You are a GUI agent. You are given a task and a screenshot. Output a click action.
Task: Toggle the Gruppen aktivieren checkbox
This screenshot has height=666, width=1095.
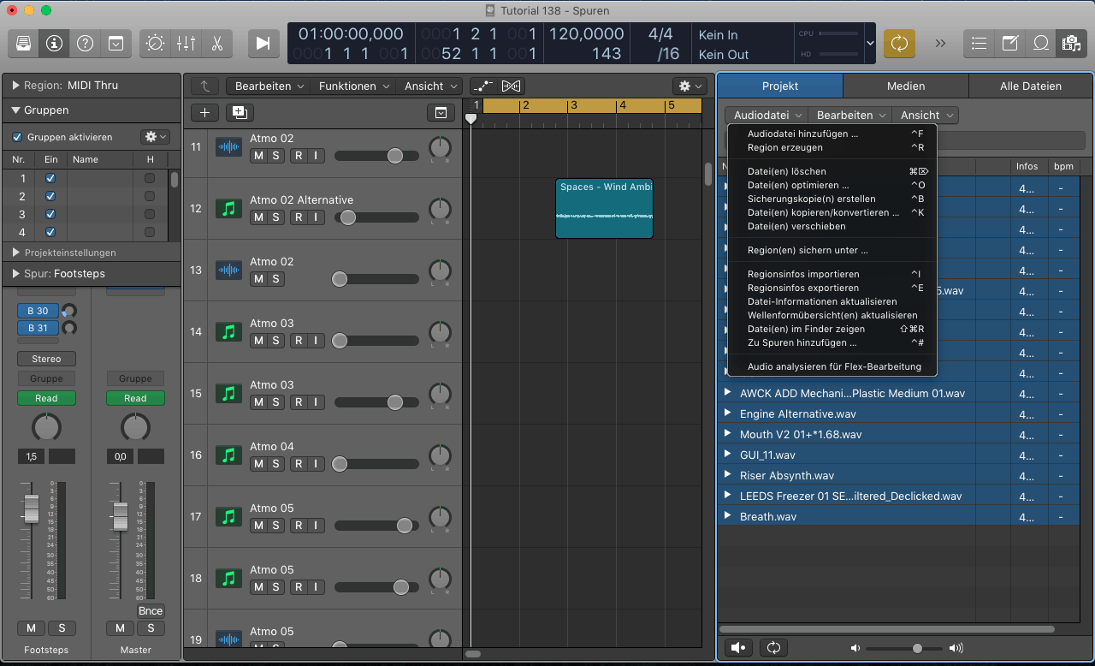(17, 137)
